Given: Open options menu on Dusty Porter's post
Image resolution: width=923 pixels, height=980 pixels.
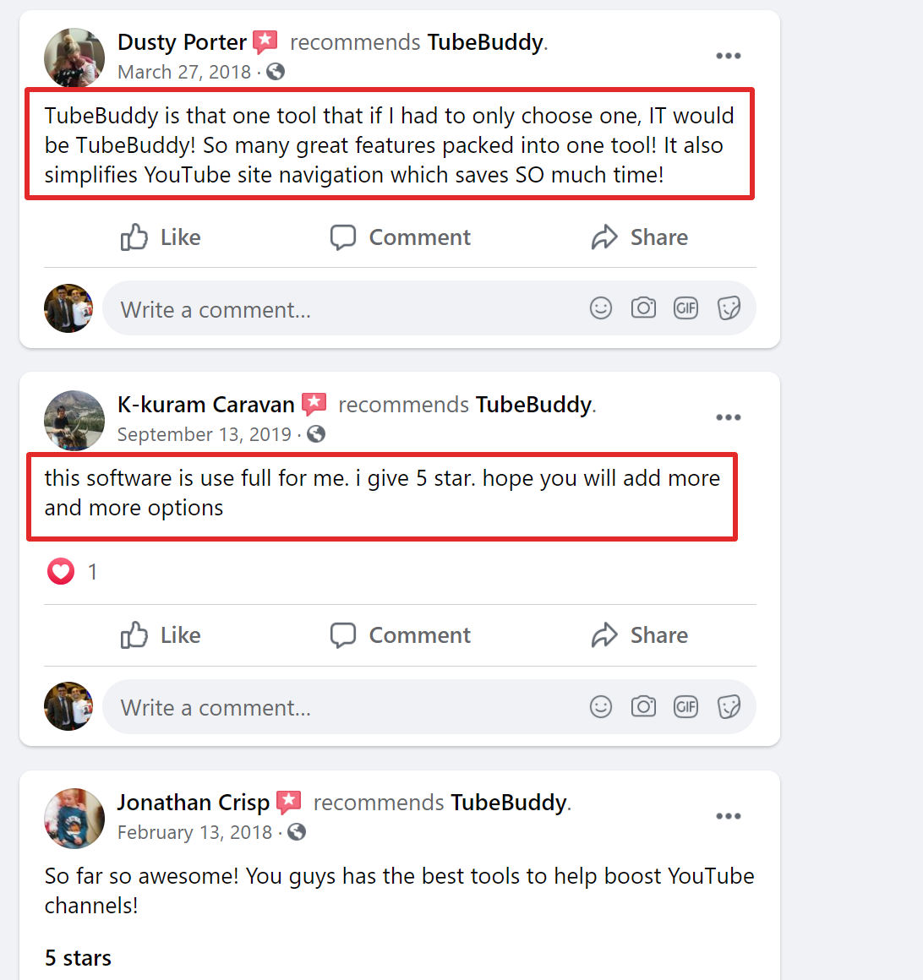Looking at the screenshot, I should pos(728,56).
